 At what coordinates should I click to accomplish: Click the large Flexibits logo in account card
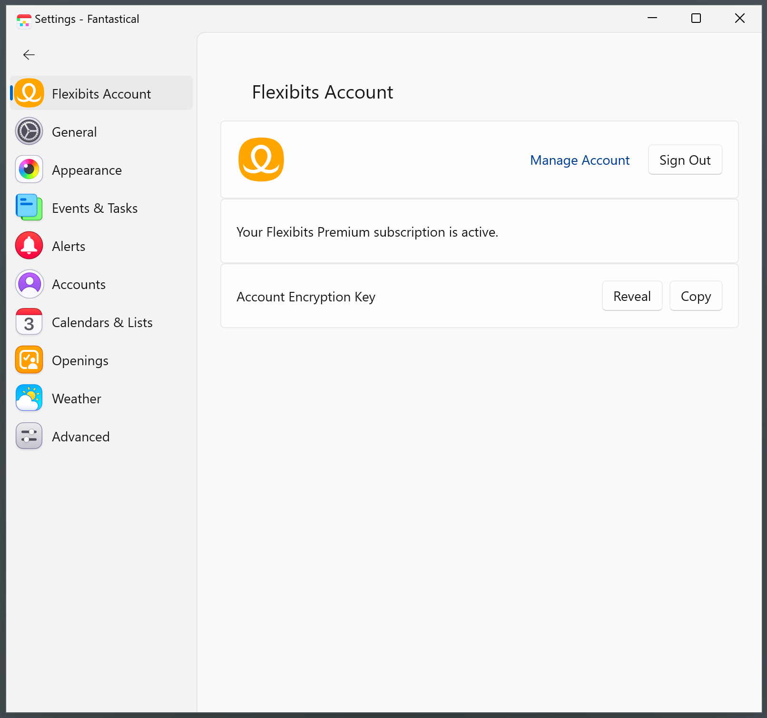tap(261, 160)
